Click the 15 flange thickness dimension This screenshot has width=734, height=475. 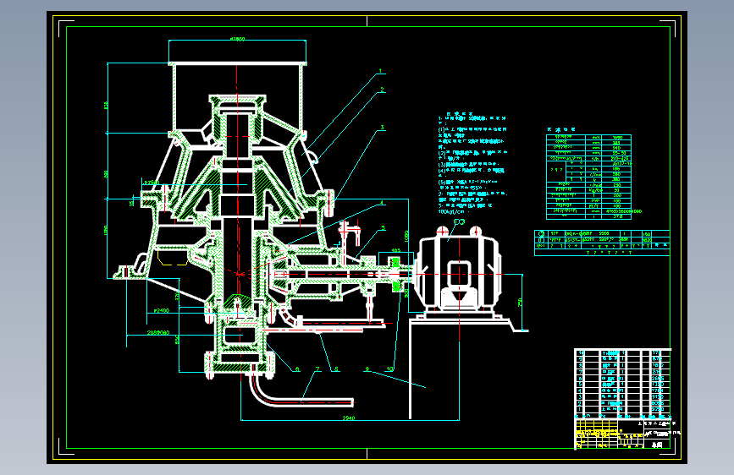coord(132,202)
